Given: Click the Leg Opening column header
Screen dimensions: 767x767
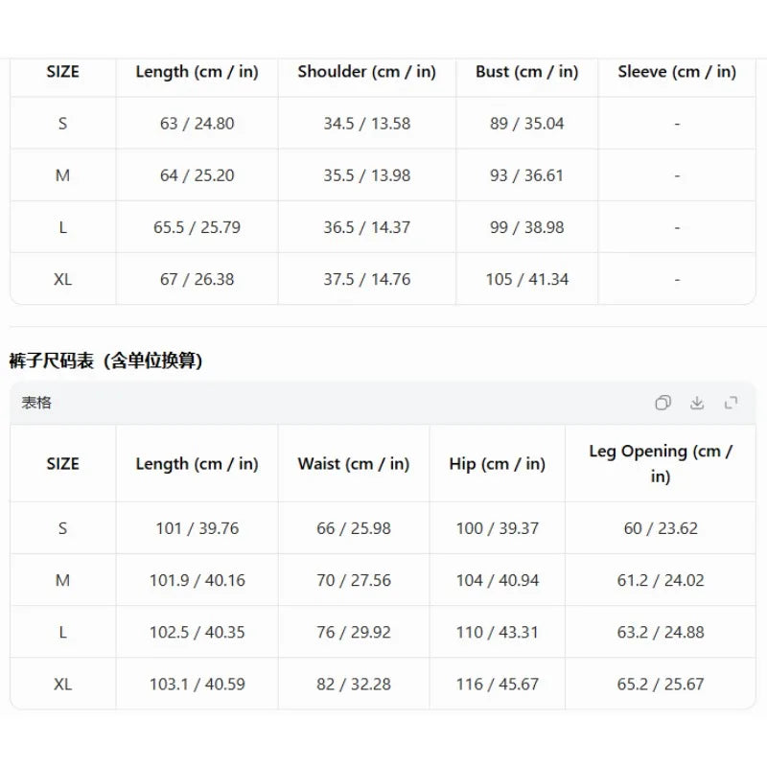Looking at the screenshot, I should (x=661, y=463).
